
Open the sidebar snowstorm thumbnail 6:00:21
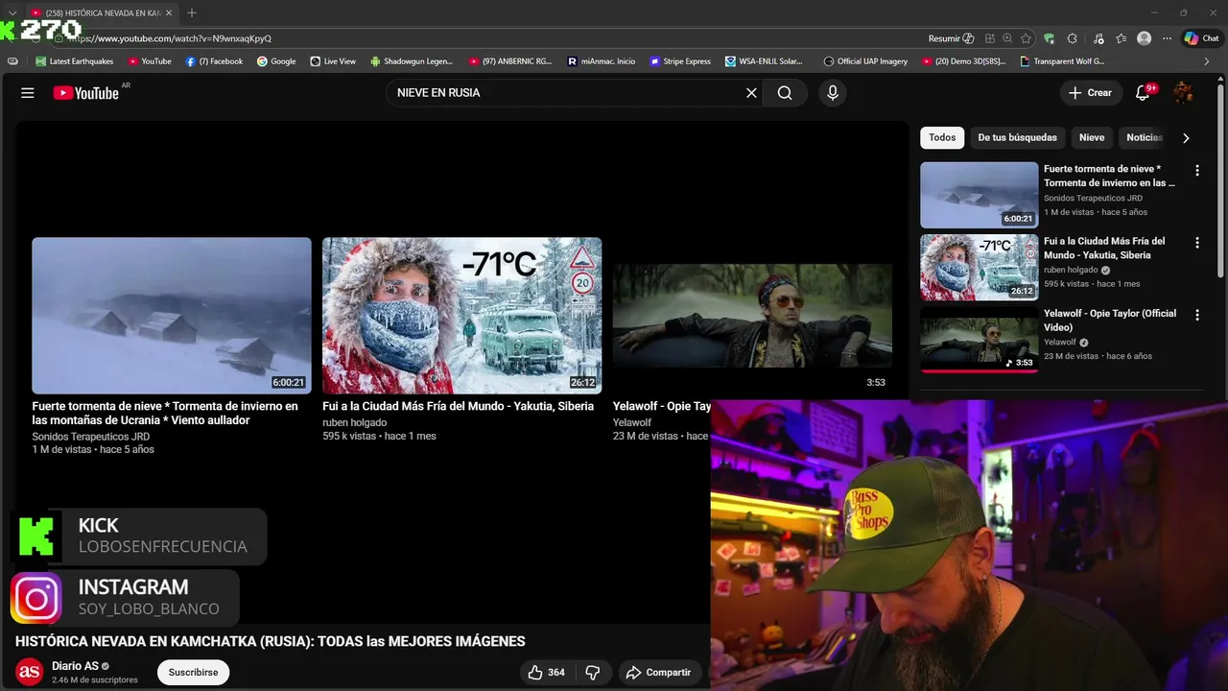(x=979, y=195)
